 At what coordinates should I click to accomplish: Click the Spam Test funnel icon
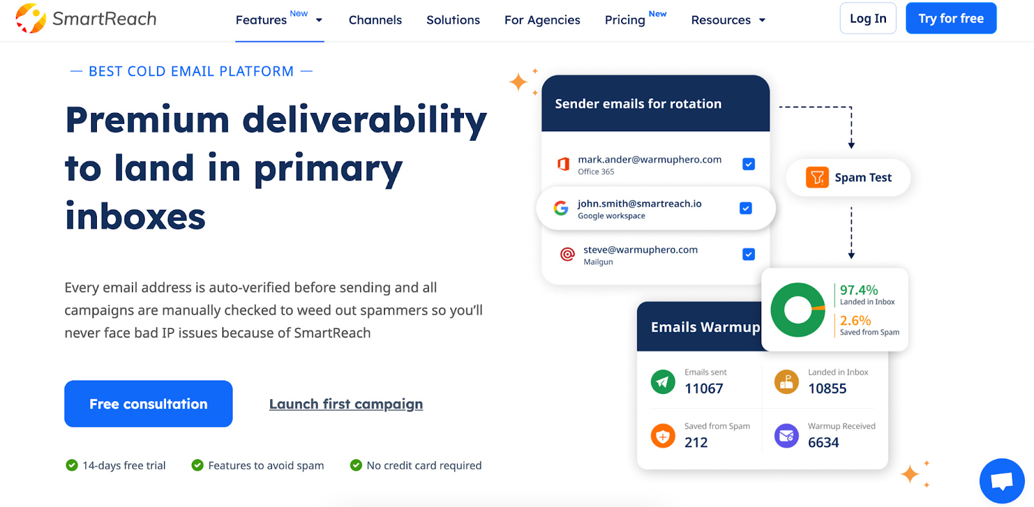817,178
